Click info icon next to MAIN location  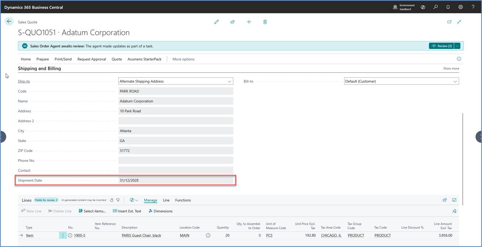click(x=208, y=235)
